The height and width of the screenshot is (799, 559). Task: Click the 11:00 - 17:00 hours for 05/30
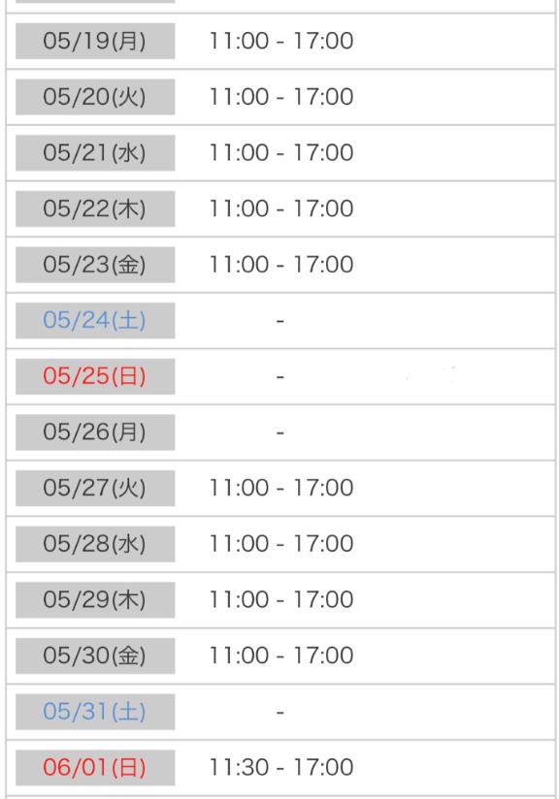pyautogui.click(x=281, y=655)
